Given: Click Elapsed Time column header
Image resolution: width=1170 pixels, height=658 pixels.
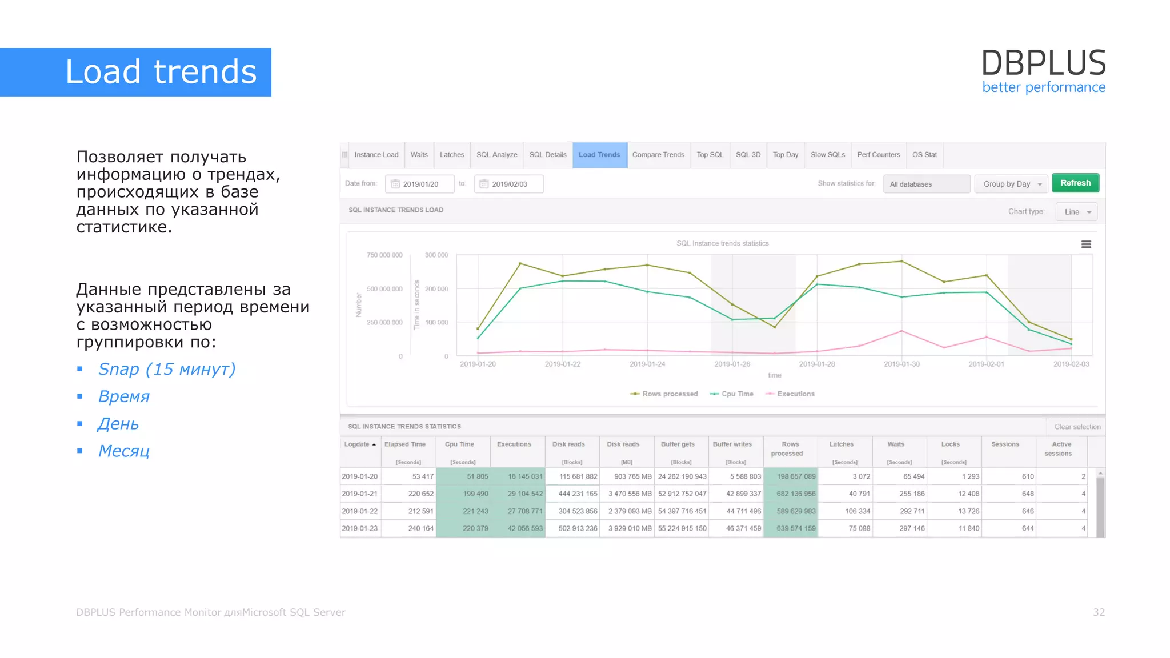Looking at the screenshot, I should (x=408, y=452).
